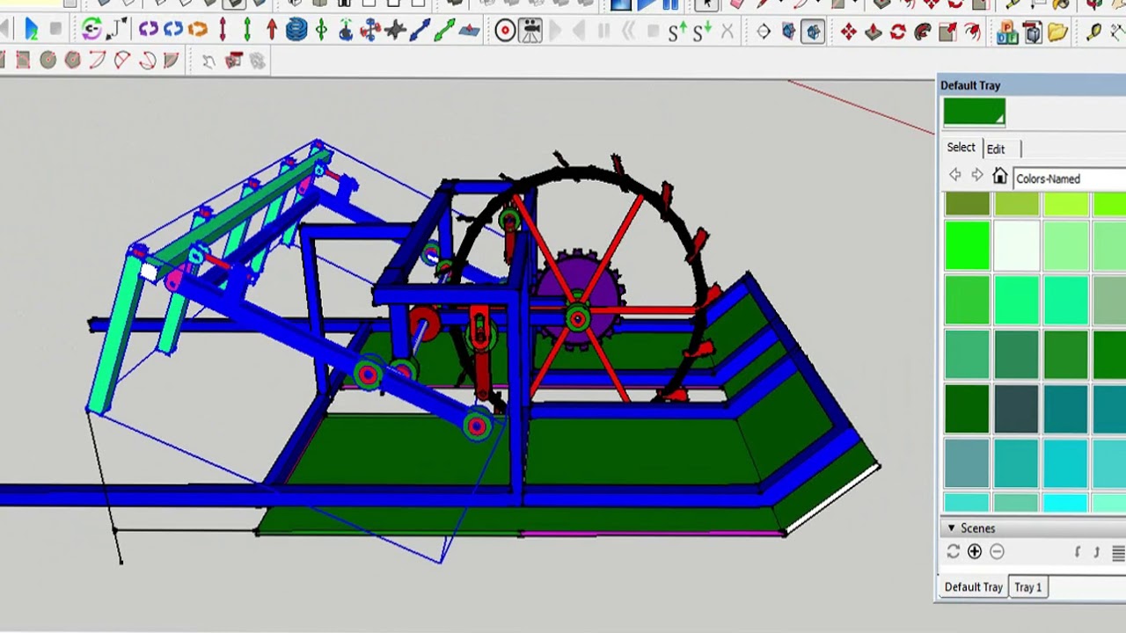Click the highlighted blue house view icon

coord(813,33)
